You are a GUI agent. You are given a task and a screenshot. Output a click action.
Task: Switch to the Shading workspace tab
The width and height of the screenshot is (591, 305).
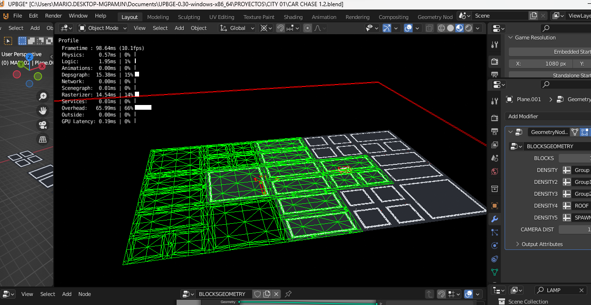293,17
